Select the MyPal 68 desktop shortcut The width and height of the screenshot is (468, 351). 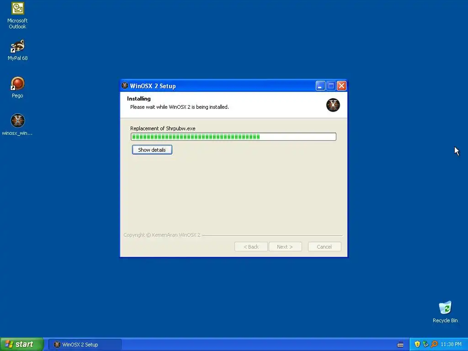17,50
